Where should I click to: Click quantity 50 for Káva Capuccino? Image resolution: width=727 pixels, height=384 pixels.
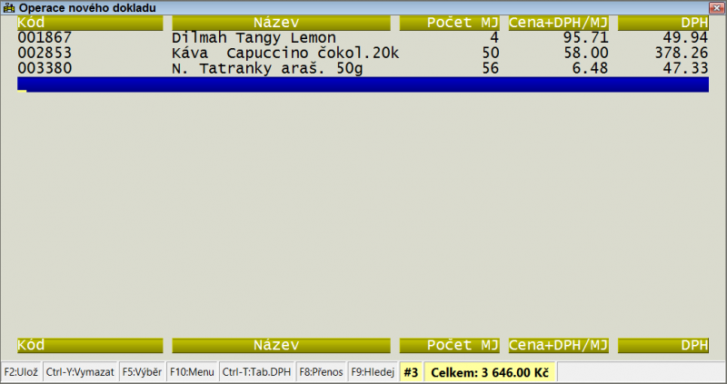tap(490, 54)
